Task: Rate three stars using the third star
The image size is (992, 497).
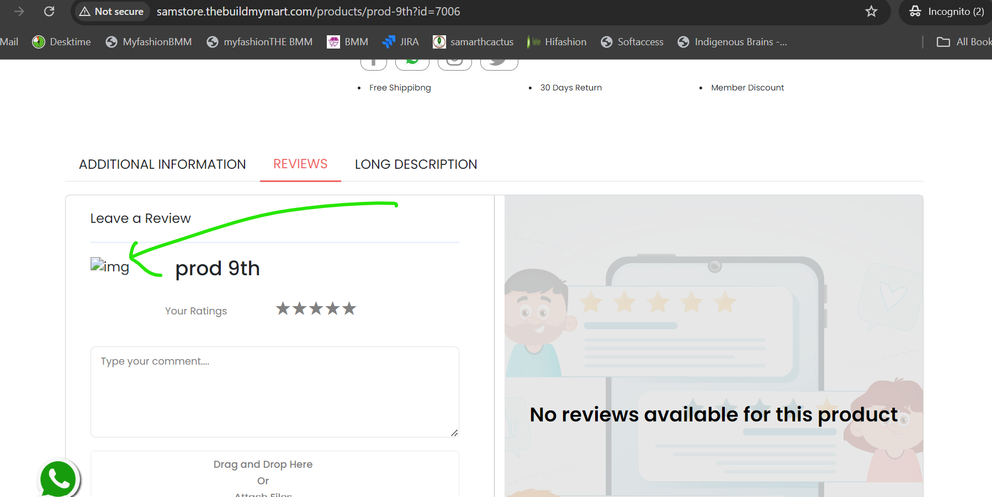Action: (316, 308)
